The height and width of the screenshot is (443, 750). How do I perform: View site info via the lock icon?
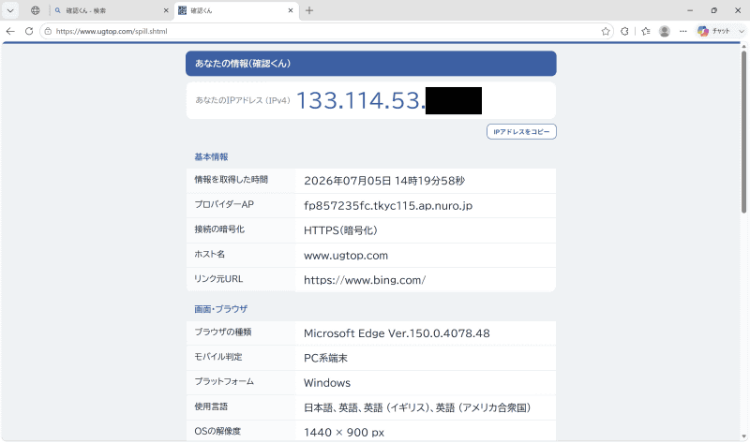point(48,31)
